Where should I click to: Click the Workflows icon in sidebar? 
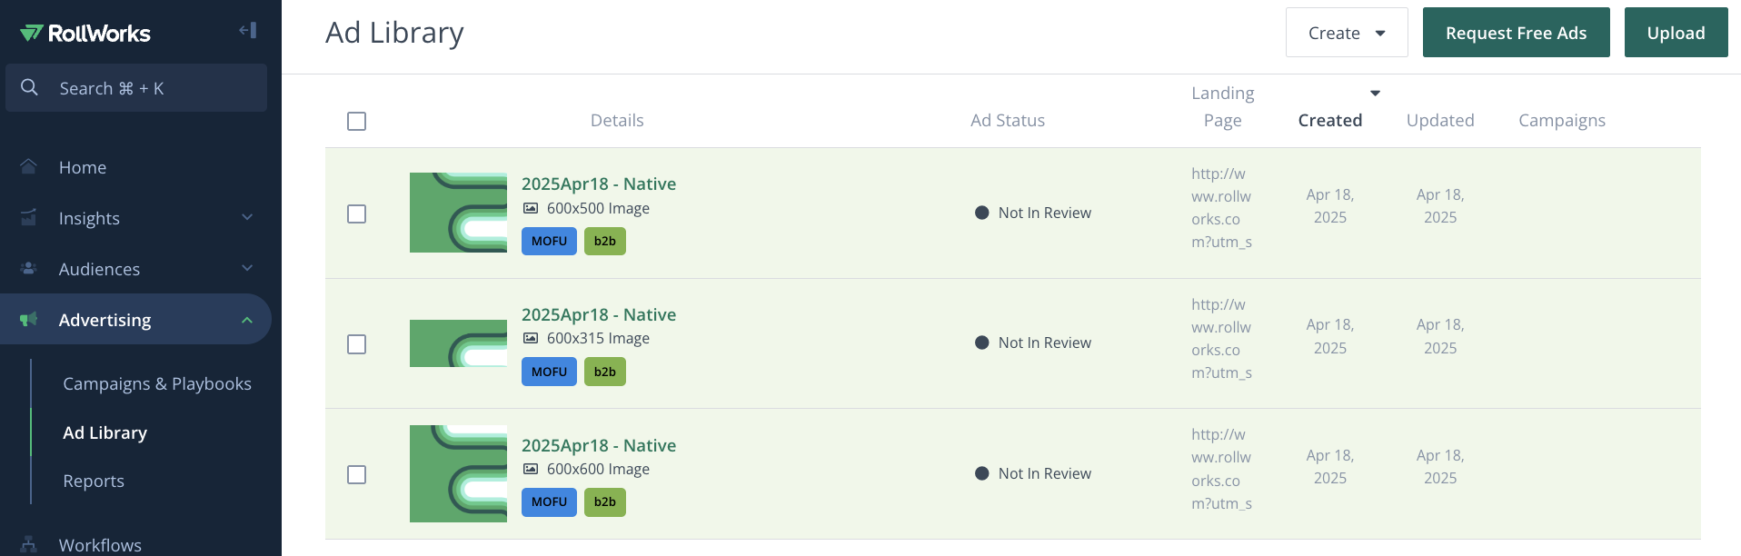pyautogui.click(x=29, y=544)
